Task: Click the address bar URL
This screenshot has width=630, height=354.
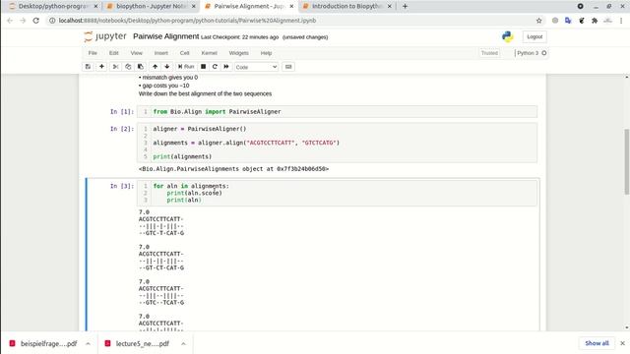Action: 187,21
